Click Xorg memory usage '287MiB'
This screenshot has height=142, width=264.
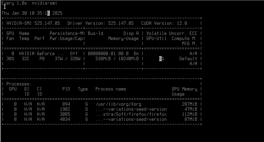(189, 104)
